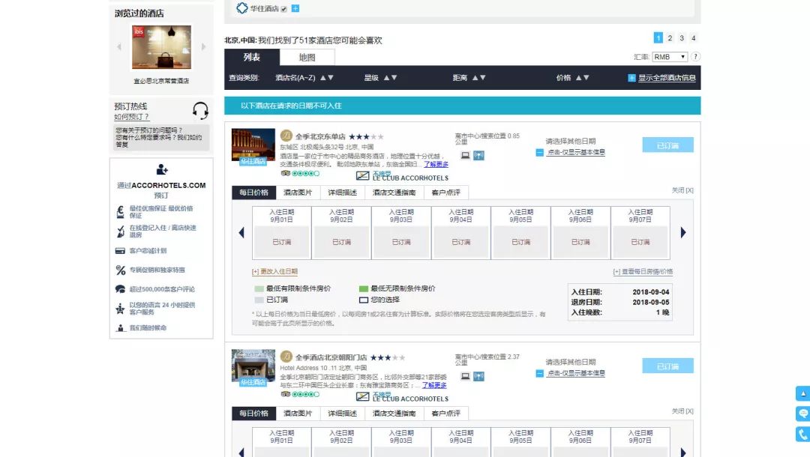Go to results page 4
810x457 pixels.
[694, 38]
